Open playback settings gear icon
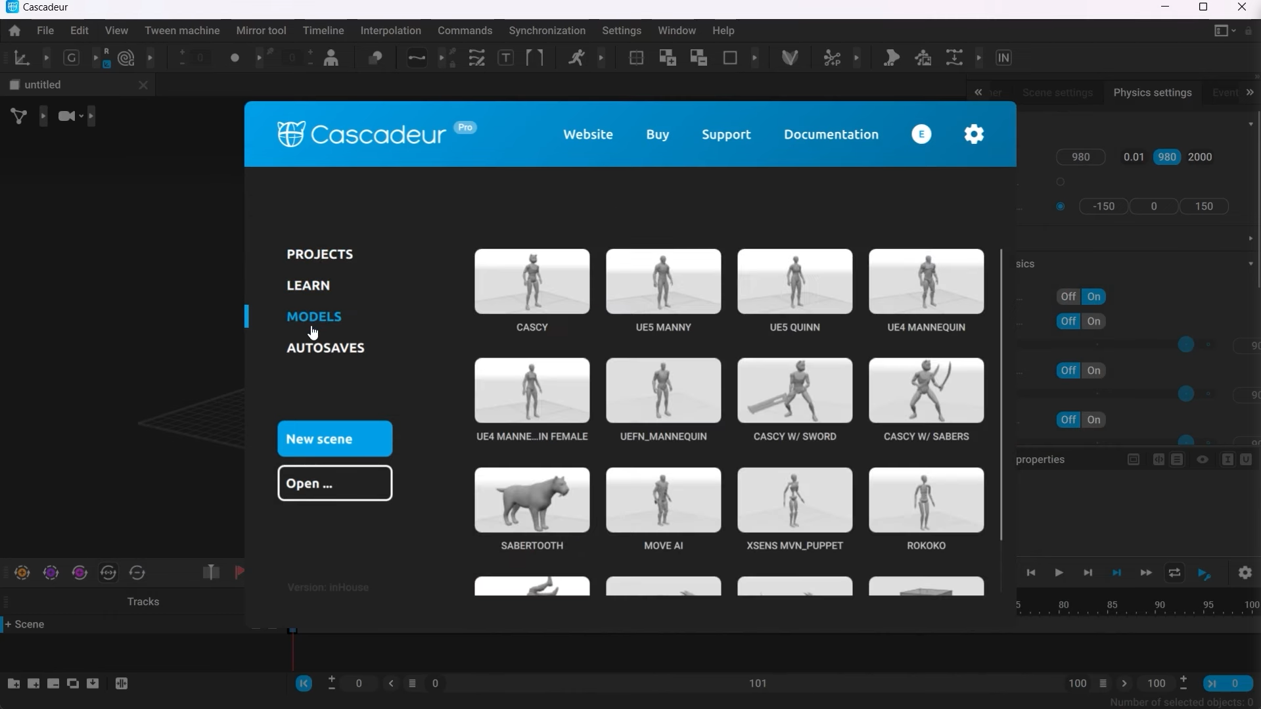Viewport: 1261px width, 709px height. pos(1245,573)
